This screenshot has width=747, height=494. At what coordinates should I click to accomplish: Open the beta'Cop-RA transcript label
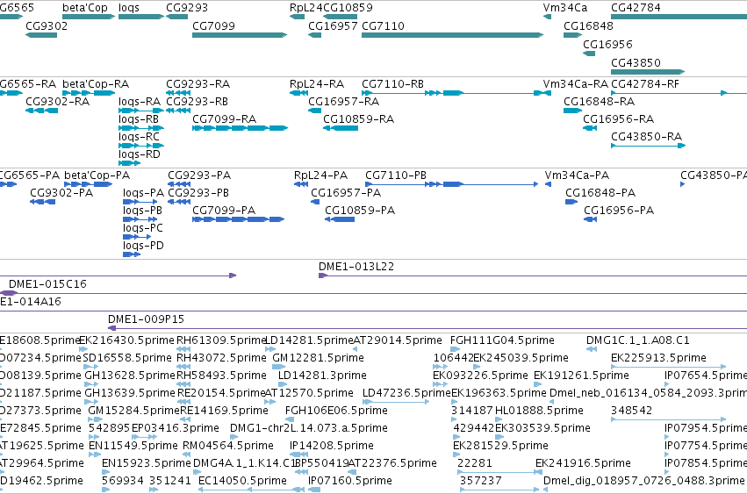[96, 84]
